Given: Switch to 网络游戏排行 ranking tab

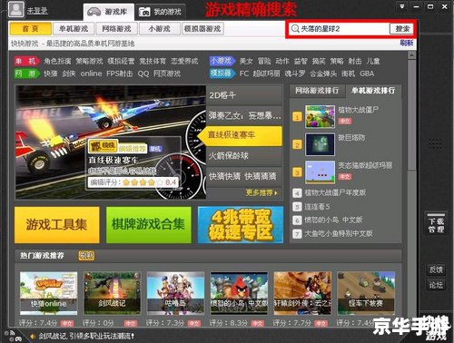Looking at the screenshot, I should point(317,91).
